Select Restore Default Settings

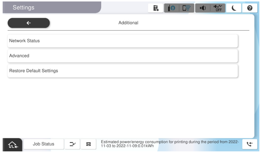click(122, 71)
